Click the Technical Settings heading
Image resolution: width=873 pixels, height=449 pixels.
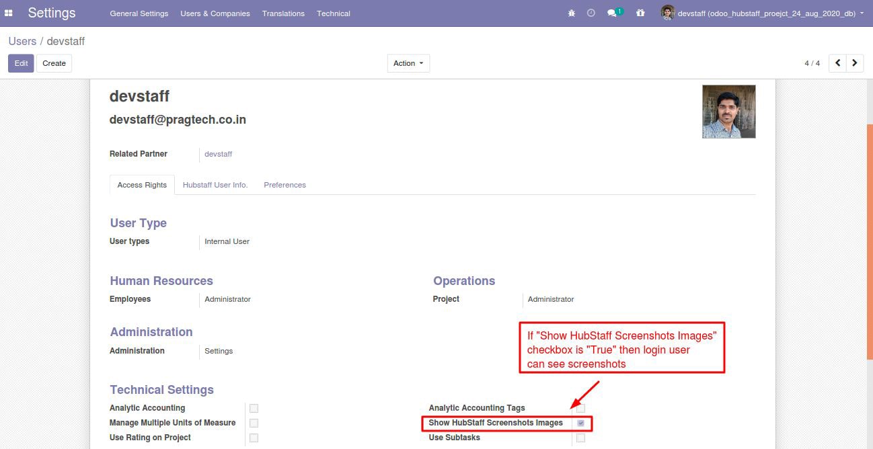pos(161,390)
